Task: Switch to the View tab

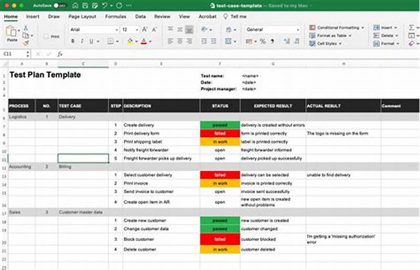Action: tap(184, 16)
